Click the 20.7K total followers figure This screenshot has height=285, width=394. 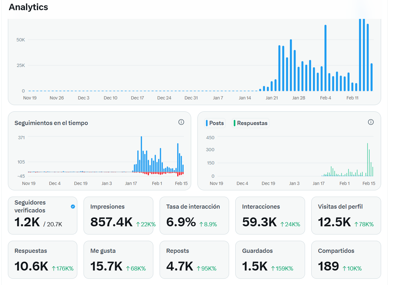[x=55, y=225]
